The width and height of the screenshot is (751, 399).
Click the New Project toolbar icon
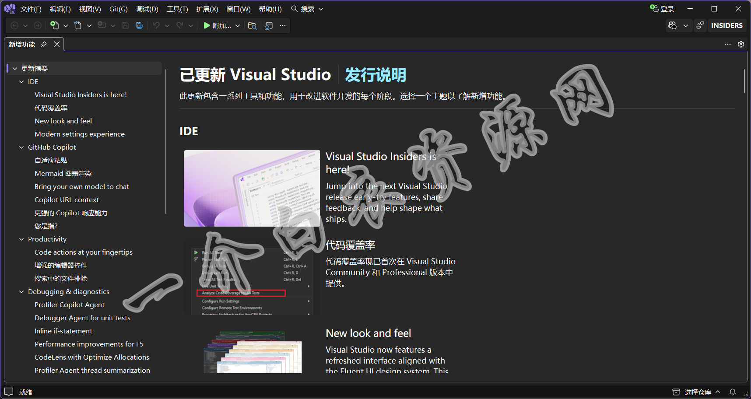pos(55,25)
